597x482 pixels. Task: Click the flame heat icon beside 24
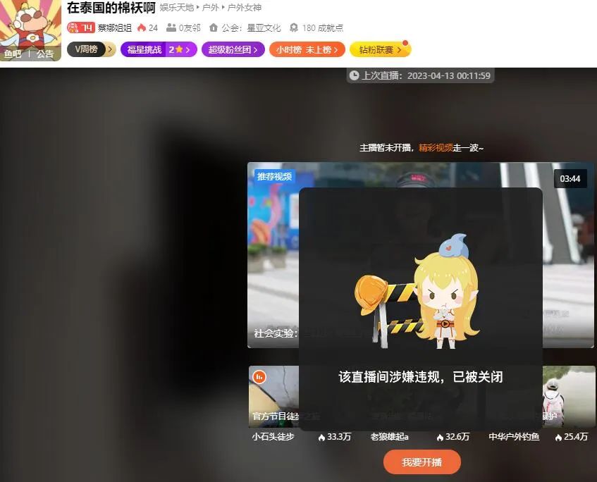142,27
